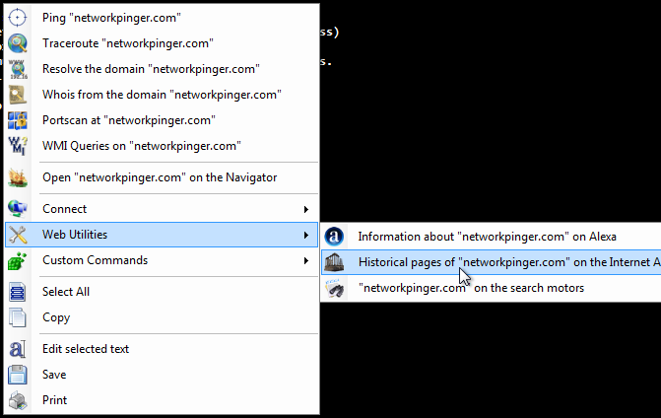Screen dimensions: 661x418
Task: Open the Web Utilities menu entry
Action: [x=162, y=235]
